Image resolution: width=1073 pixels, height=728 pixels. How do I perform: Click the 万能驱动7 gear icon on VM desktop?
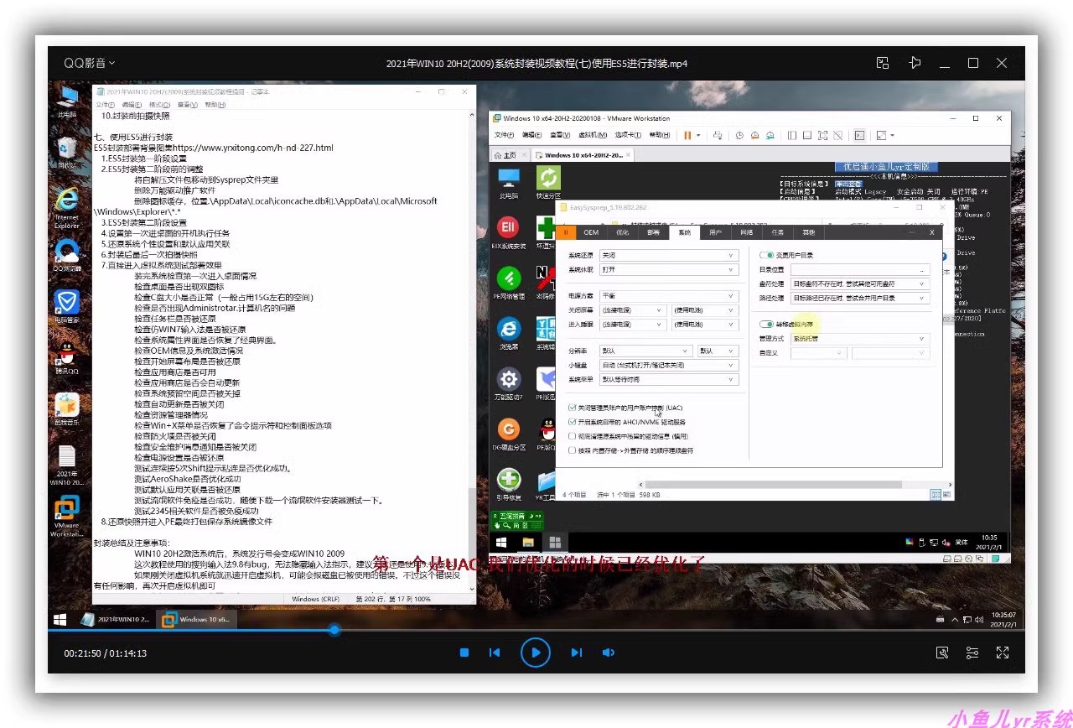[x=508, y=383]
